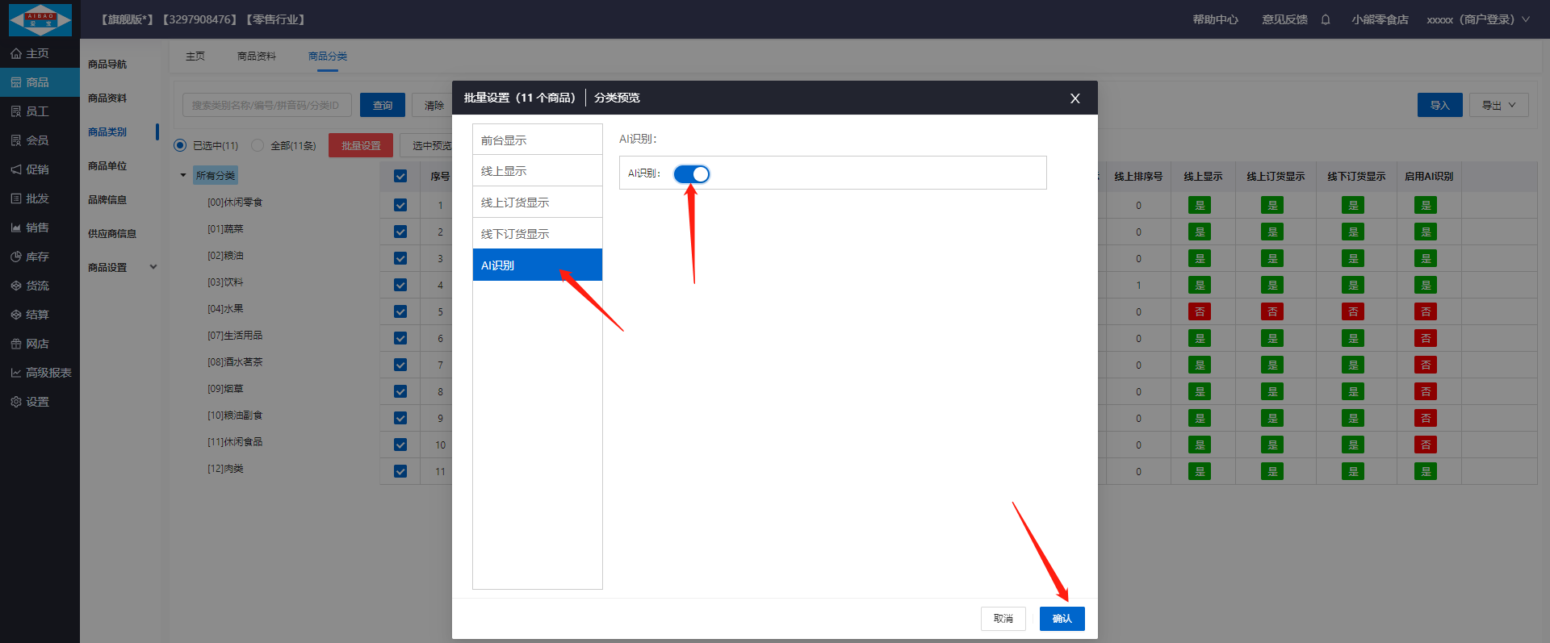The image size is (1550, 643).
Task: Open the 货流 sidebar icon
Action: [x=16, y=286]
